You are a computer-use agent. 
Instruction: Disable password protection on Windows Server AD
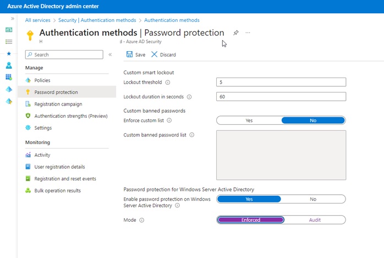(x=313, y=199)
